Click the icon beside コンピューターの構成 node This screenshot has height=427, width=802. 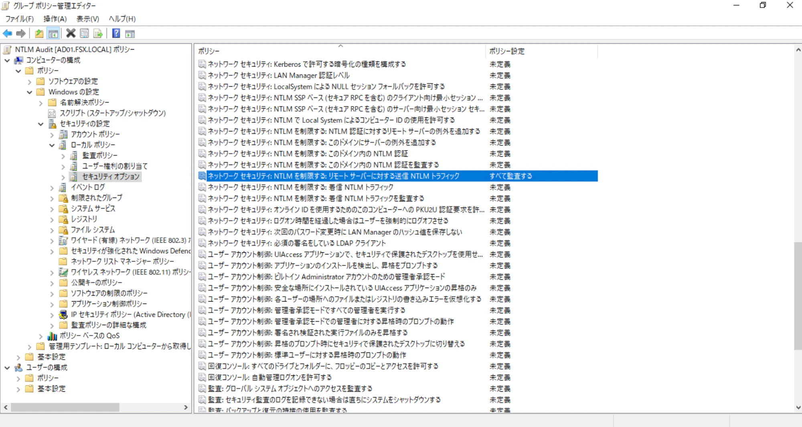[18, 60]
